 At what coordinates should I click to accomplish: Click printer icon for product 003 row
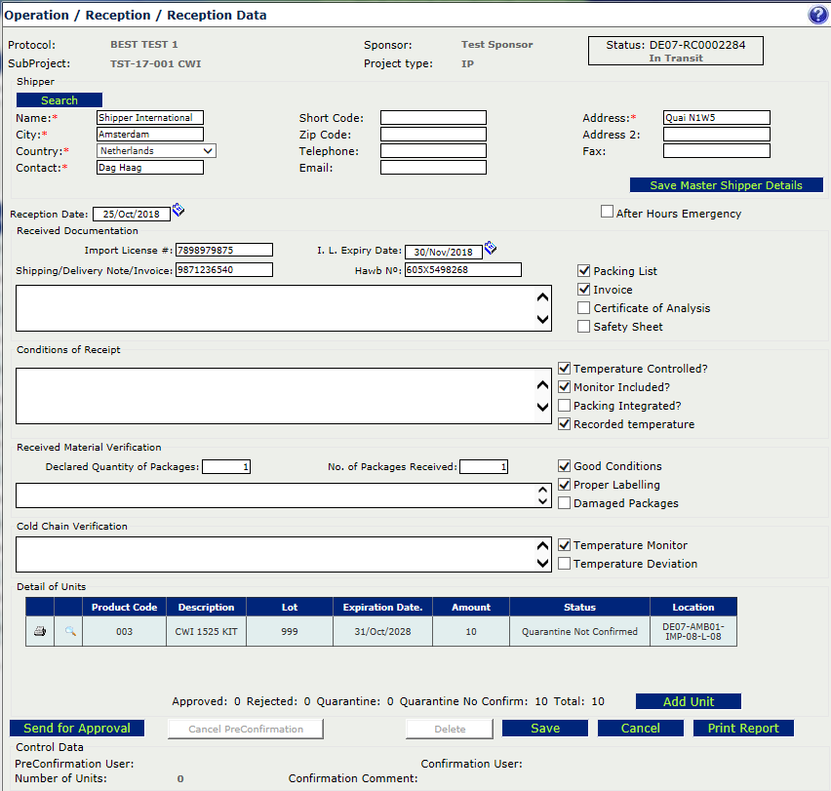[40, 631]
